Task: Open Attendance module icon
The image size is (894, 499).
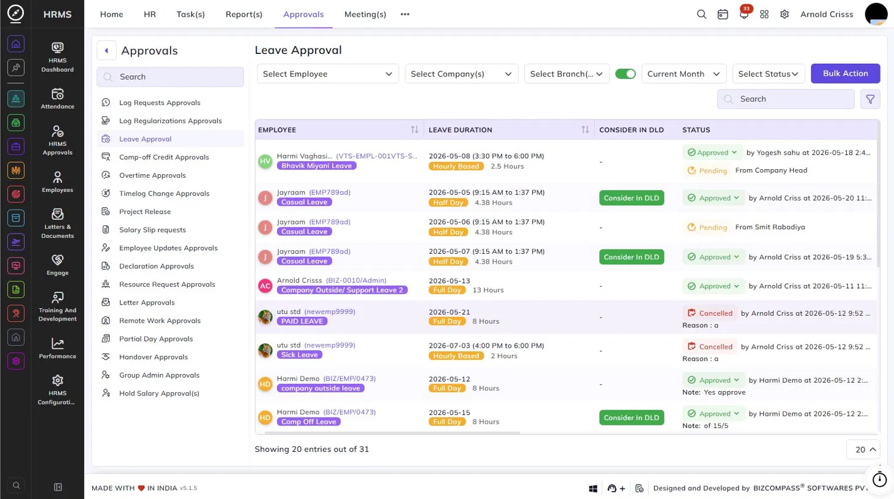Action: [x=58, y=99]
